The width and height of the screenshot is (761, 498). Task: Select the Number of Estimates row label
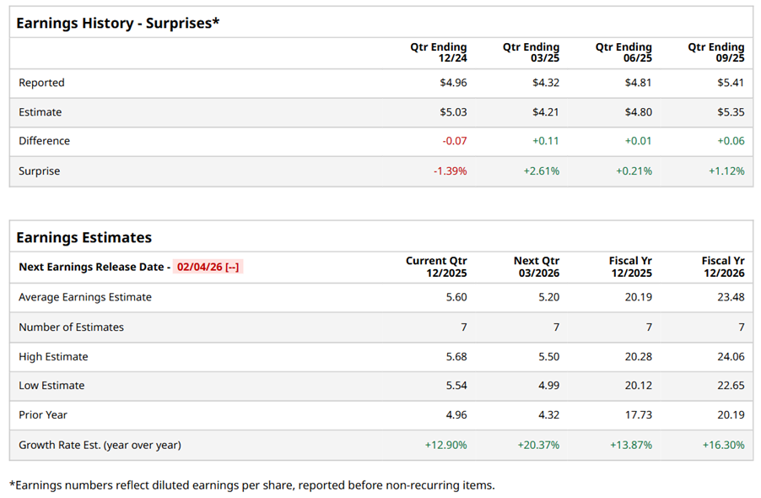71,327
